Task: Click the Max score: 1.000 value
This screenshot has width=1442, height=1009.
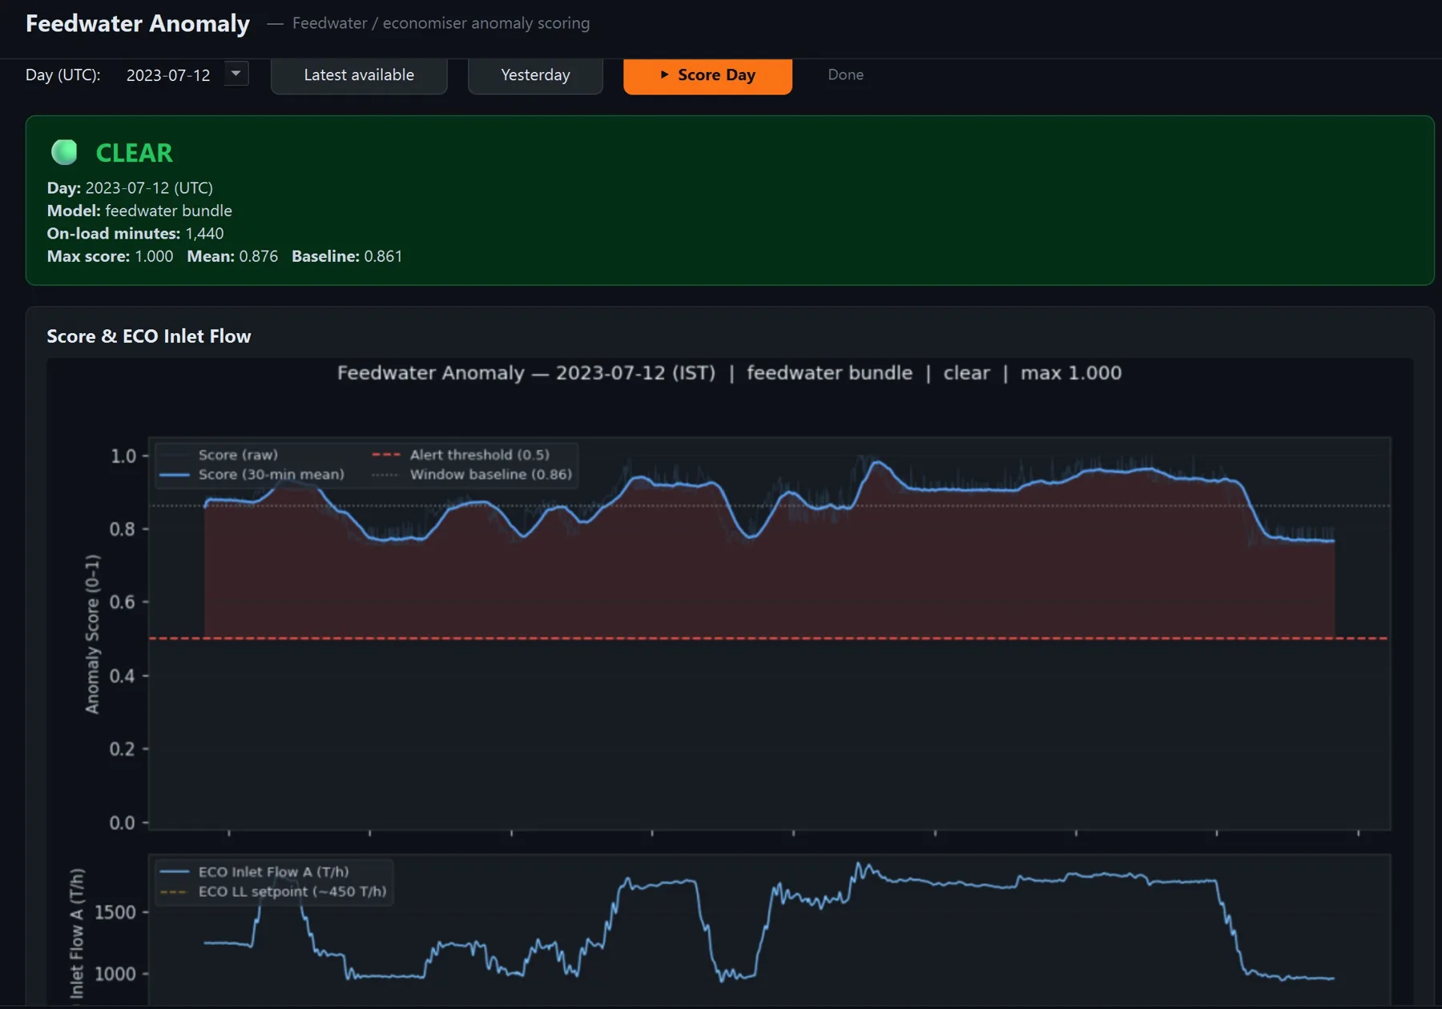Action: [110, 256]
